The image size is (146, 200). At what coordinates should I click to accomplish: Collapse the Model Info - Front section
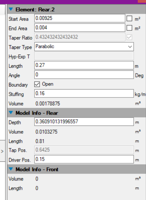click(x=11, y=169)
